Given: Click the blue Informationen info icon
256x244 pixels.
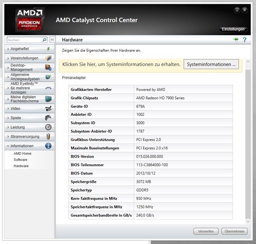Looking at the screenshot, I should click(48, 146).
